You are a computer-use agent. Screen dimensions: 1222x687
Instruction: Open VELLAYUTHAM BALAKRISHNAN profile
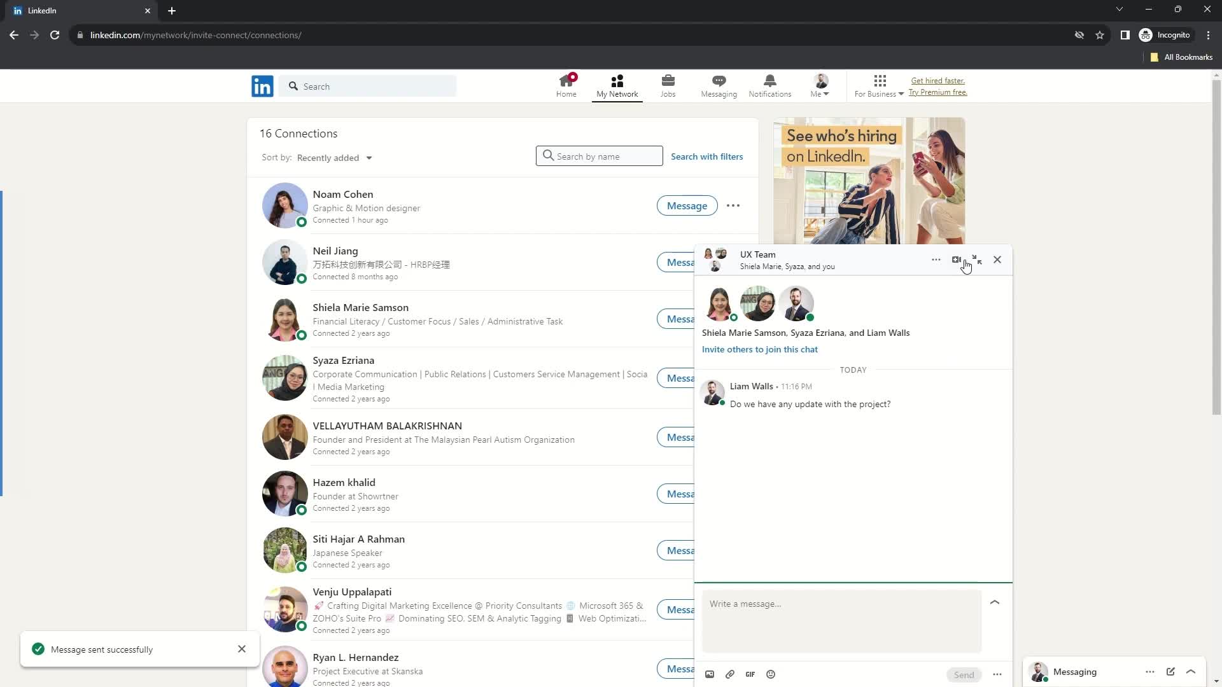pos(387,426)
